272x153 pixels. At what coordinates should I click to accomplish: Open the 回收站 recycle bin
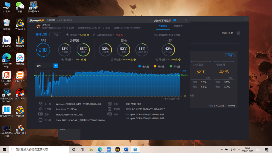coord(7,24)
